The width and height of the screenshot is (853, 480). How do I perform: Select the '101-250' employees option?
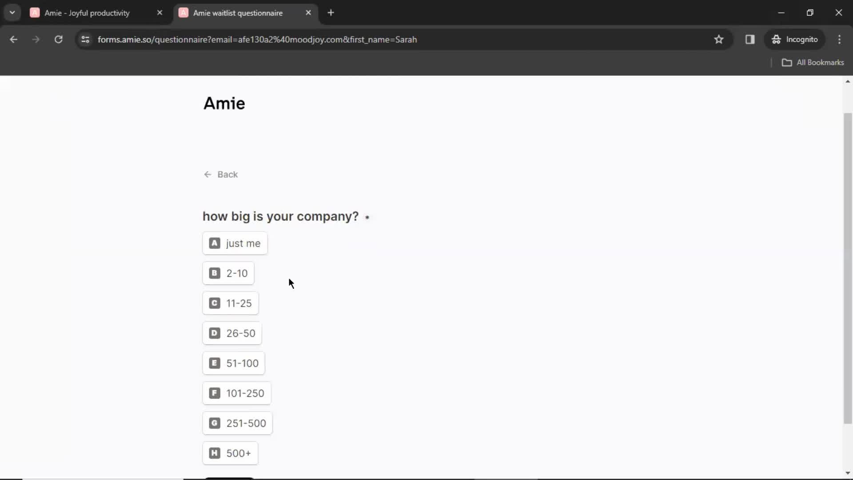[x=237, y=393]
